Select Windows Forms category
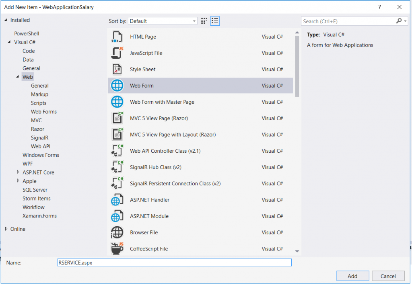Screen dimensions: 412x285 pos(41,155)
